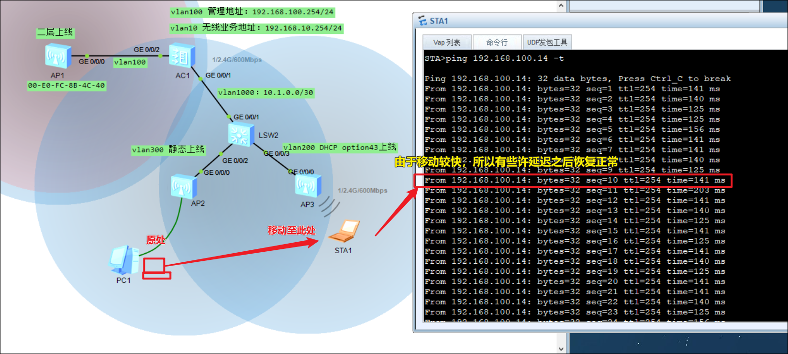788x354 pixels.
Task: Click the vlan100 link label
Action: (130, 62)
